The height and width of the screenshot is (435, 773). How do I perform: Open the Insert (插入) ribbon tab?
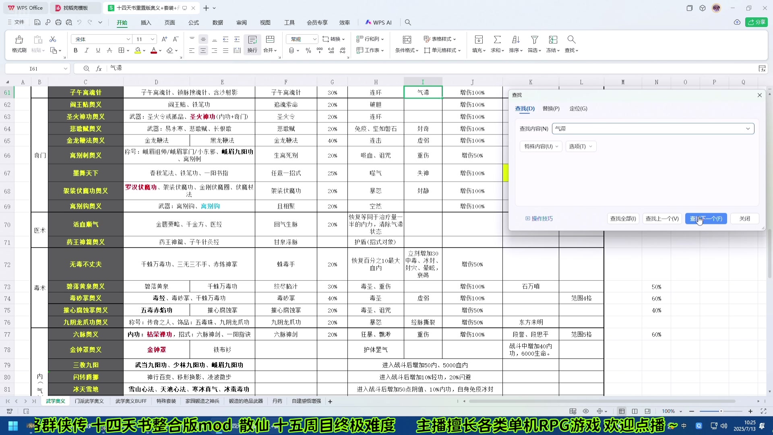(146, 23)
